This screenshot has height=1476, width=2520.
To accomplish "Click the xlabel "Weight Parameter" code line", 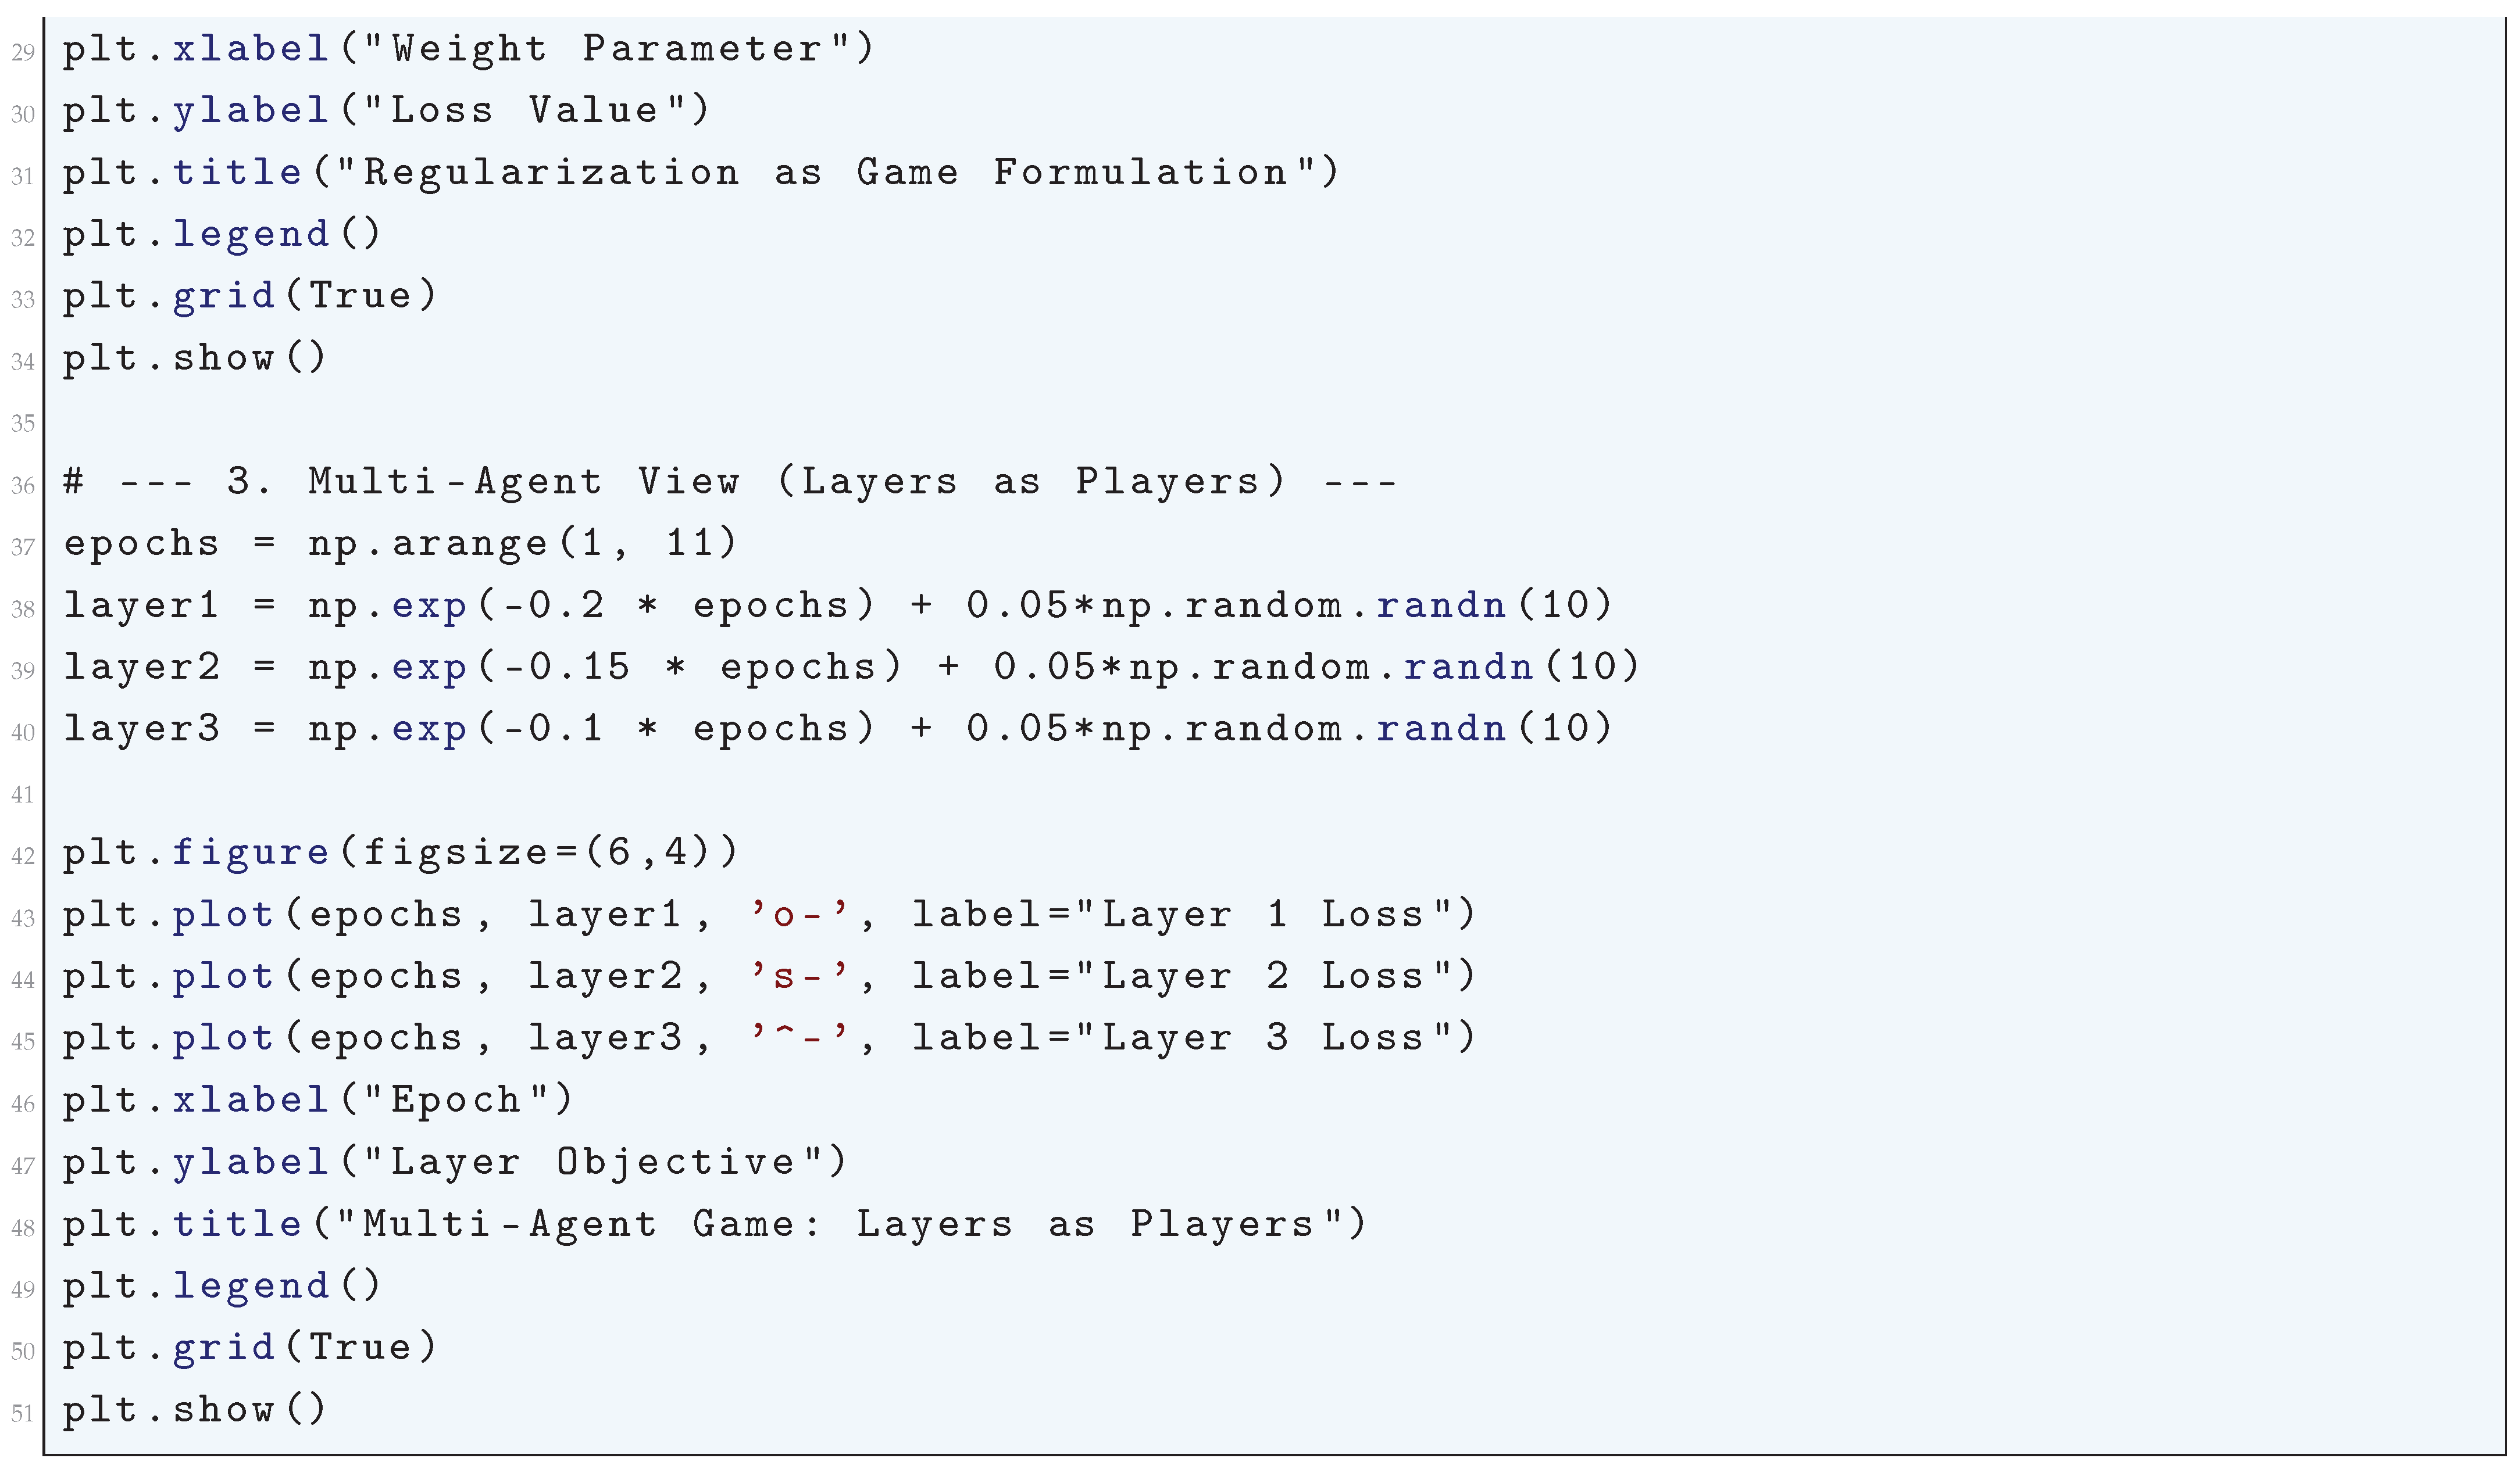I will click(468, 48).
